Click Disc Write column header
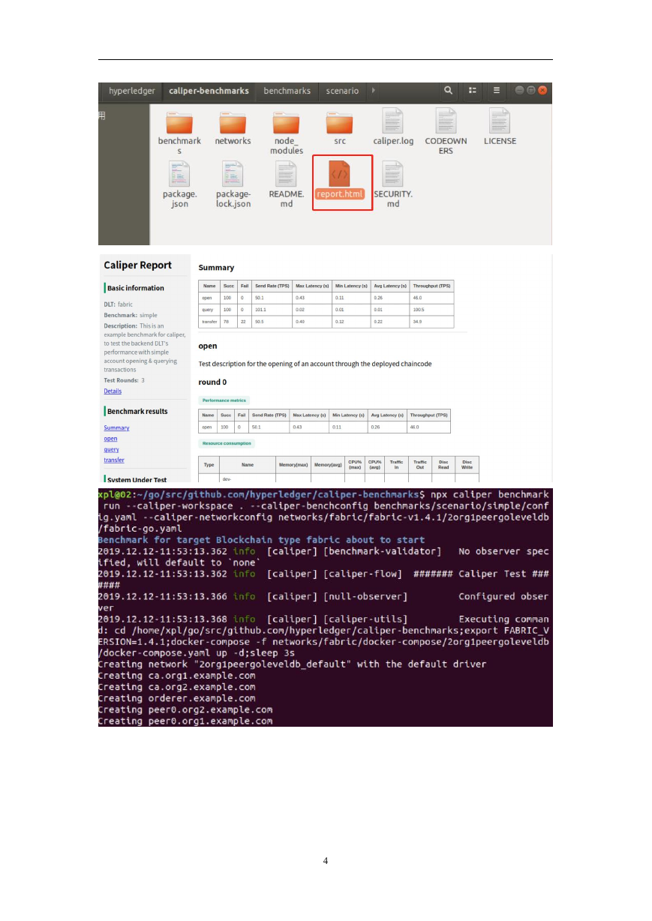The image size is (652, 921). click(467, 465)
